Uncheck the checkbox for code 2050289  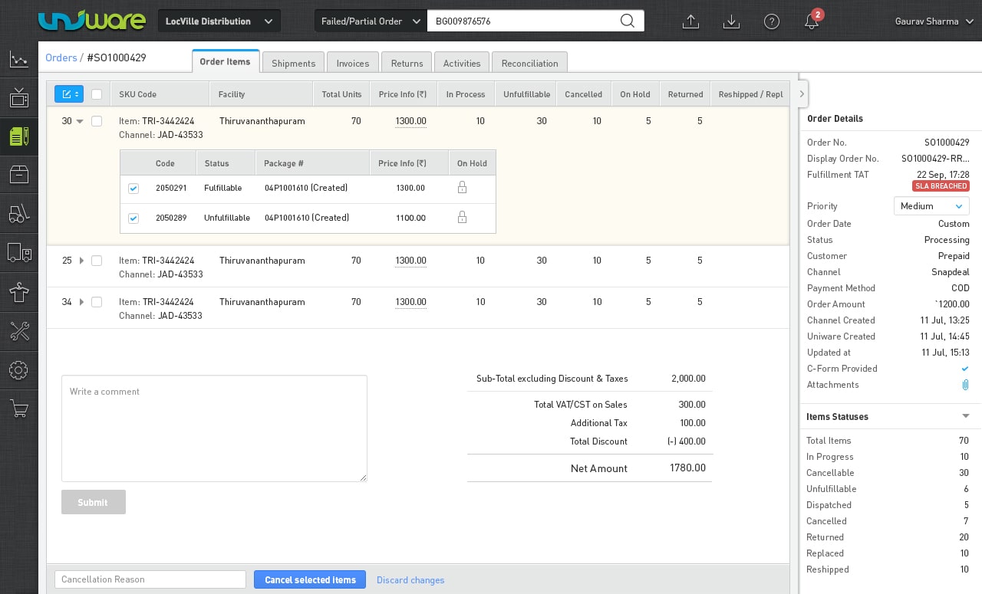pyautogui.click(x=133, y=218)
